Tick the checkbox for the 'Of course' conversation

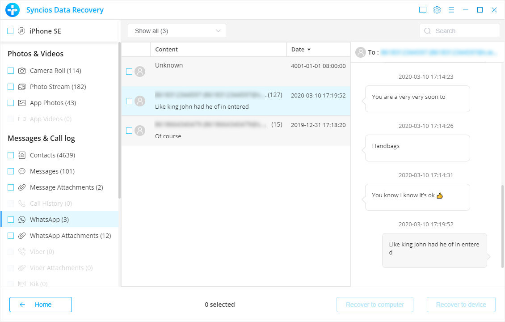coord(129,131)
